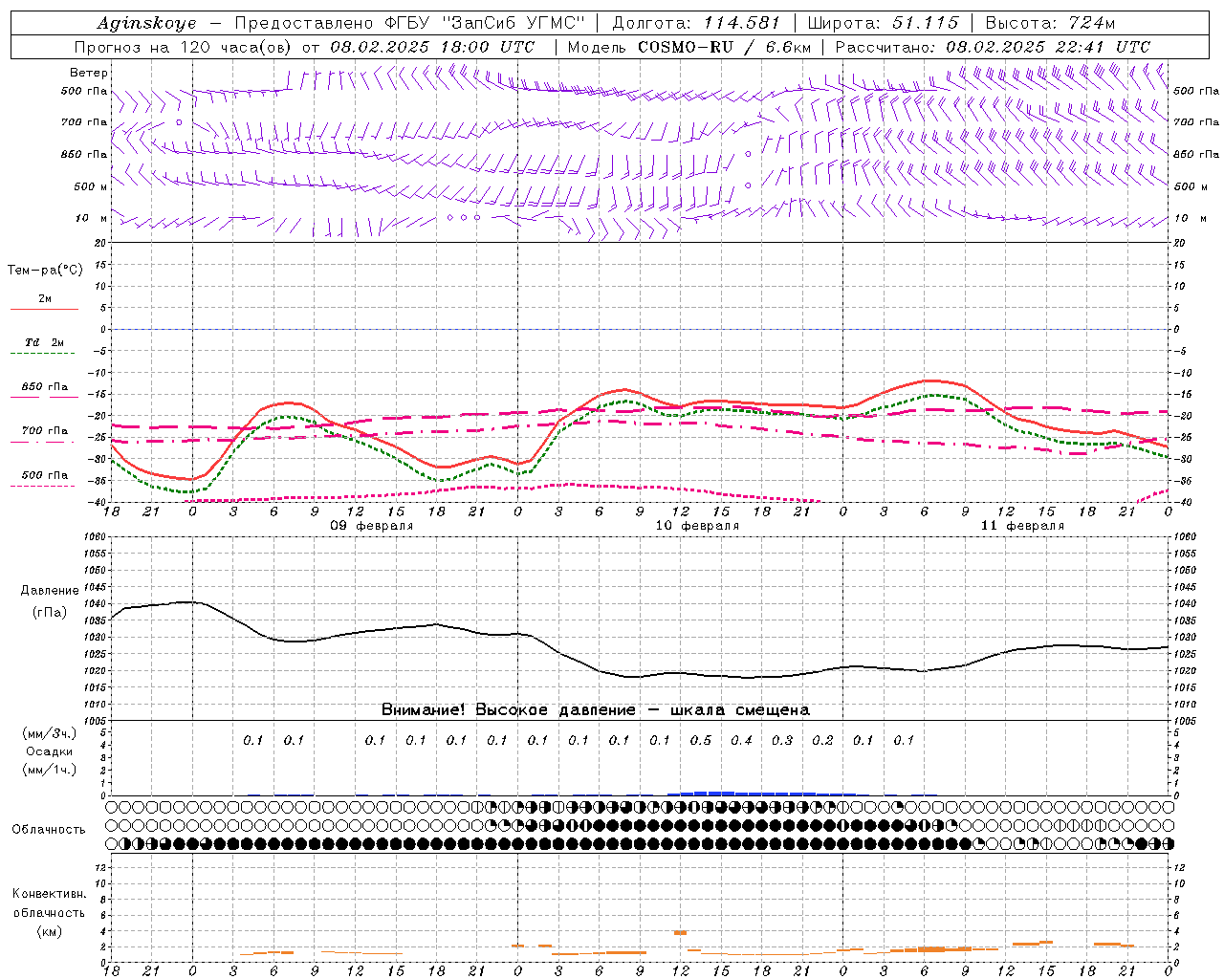Click forecast start 08.02.2025 18:00 UTC
Screen dimensions: 1224x979
(432, 47)
